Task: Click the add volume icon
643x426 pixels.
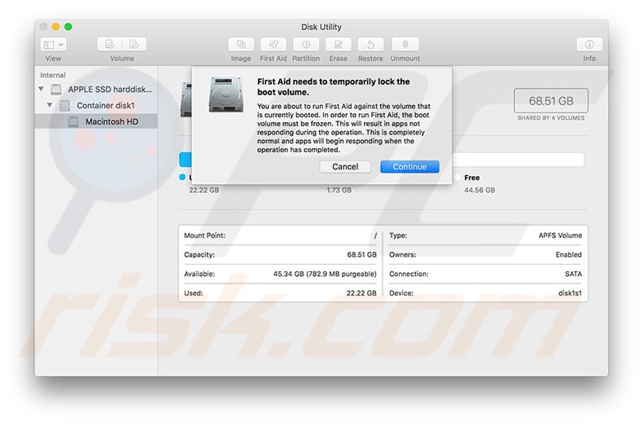Action: click(x=110, y=44)
